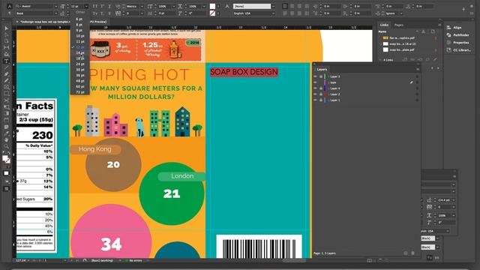Choose 72 pt in font size list
This screenshot has height=270, width=480.
79,92
